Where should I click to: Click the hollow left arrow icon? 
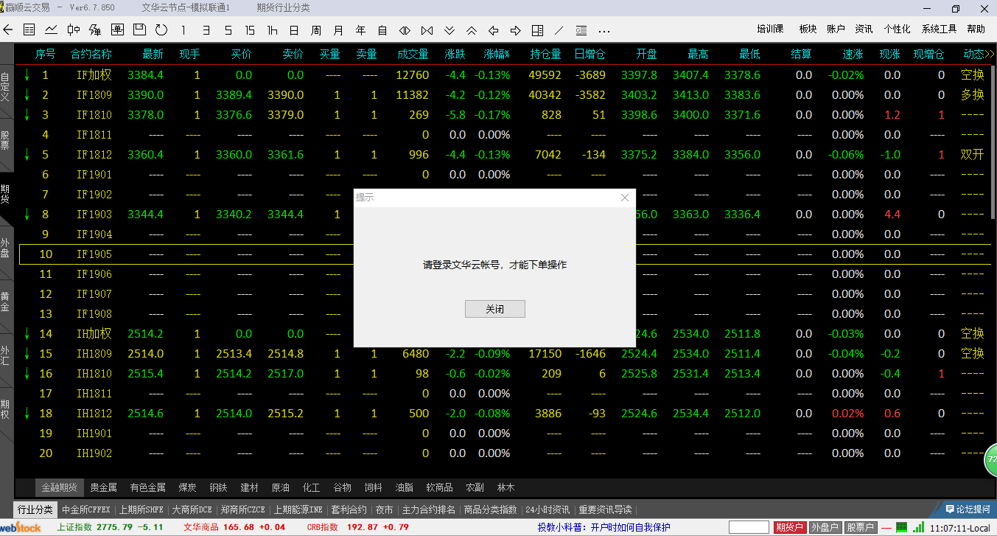pyautogui.click(x=494, y=30)
